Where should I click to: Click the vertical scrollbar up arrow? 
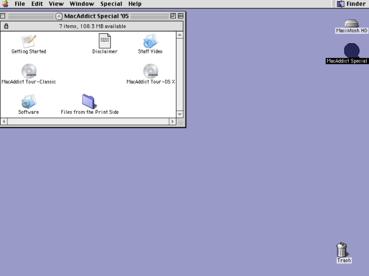(x=180, y=35)
